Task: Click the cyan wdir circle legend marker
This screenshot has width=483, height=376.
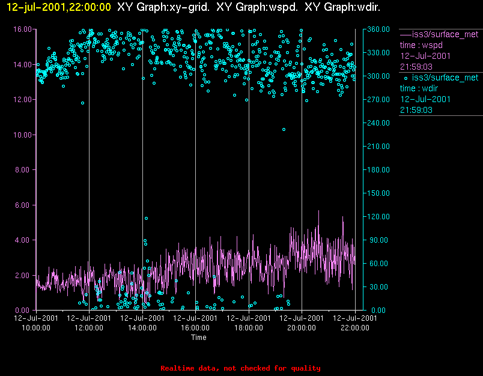Action: click(406, 78)
